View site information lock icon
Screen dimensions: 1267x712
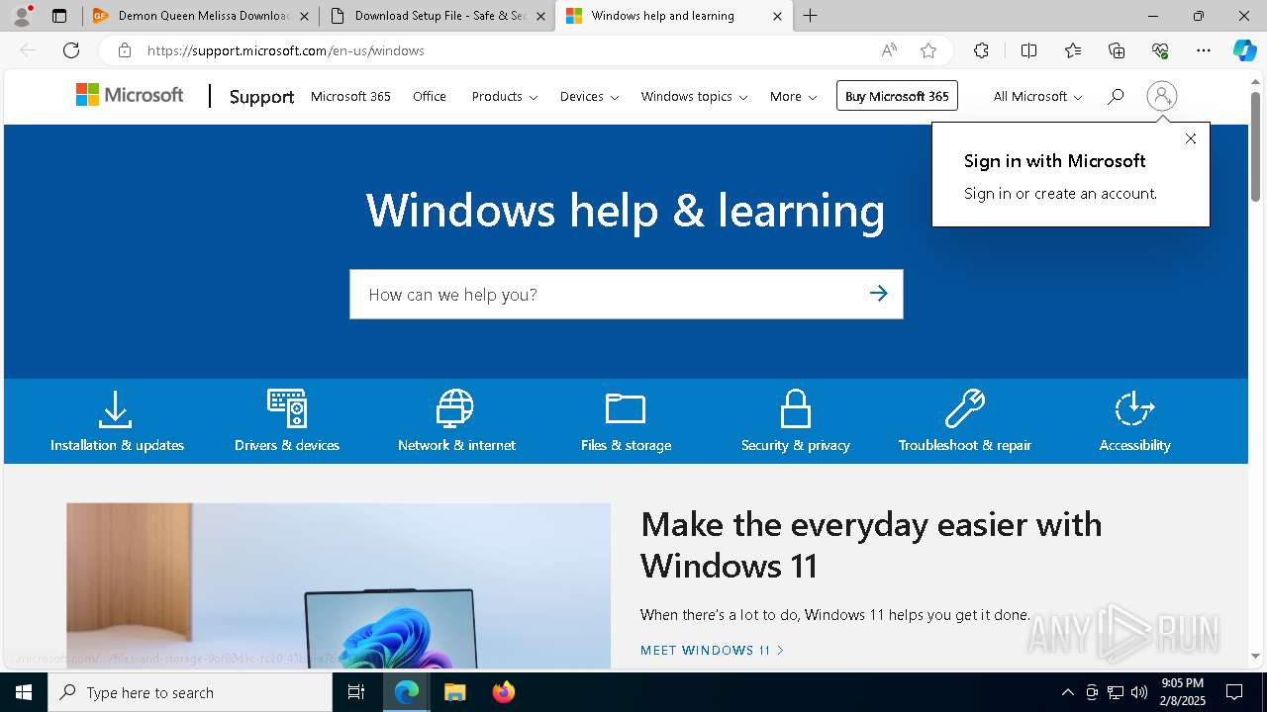tap(124, 50)
